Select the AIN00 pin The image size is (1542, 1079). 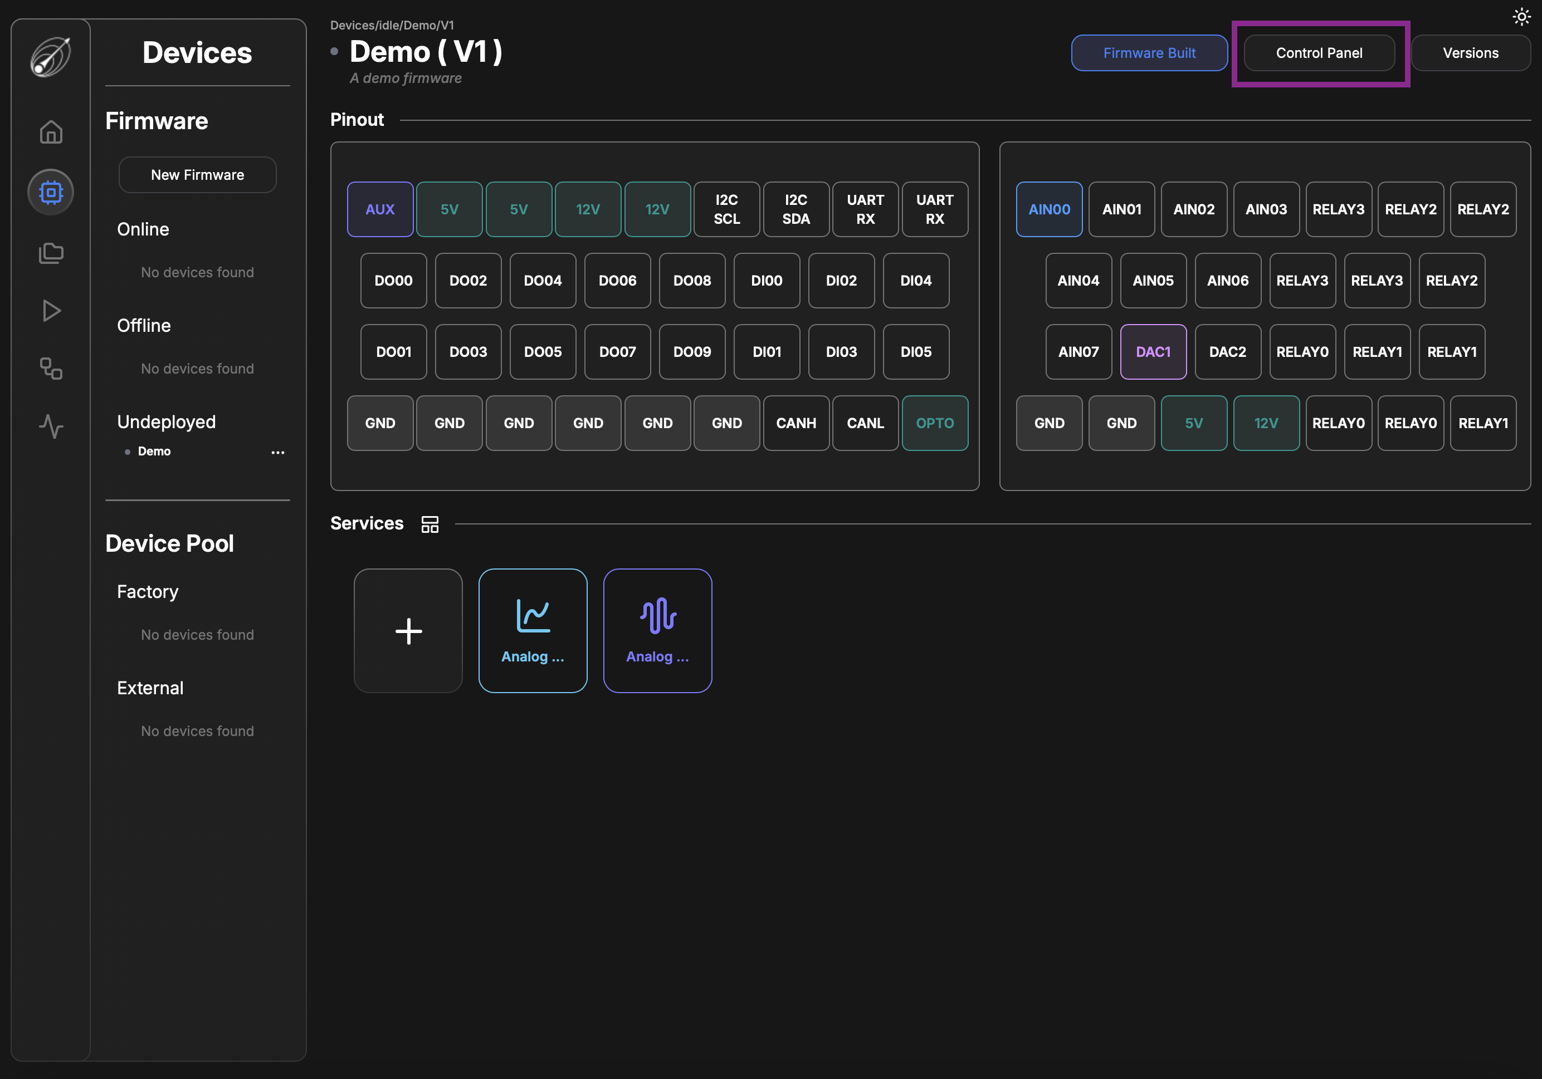point(1048,209)
